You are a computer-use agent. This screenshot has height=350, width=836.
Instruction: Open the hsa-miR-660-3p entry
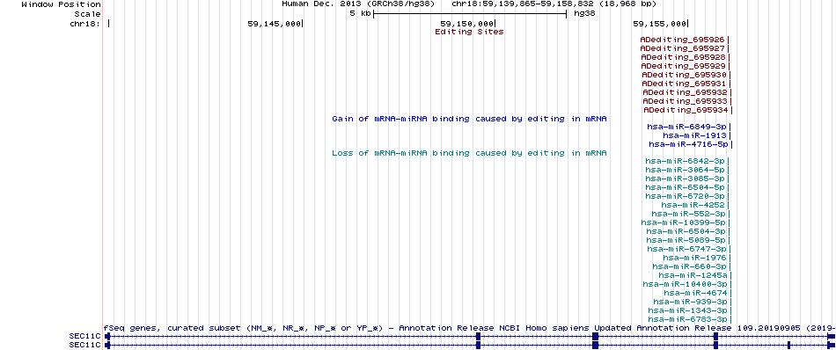coord(690,266)
